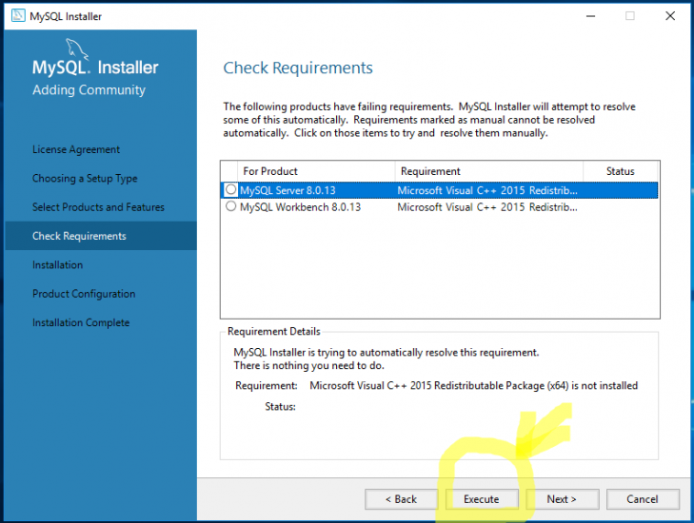This screenshot has width=694, height=523.
Task: Go back with the < Back button
Action: click(401, 499)
